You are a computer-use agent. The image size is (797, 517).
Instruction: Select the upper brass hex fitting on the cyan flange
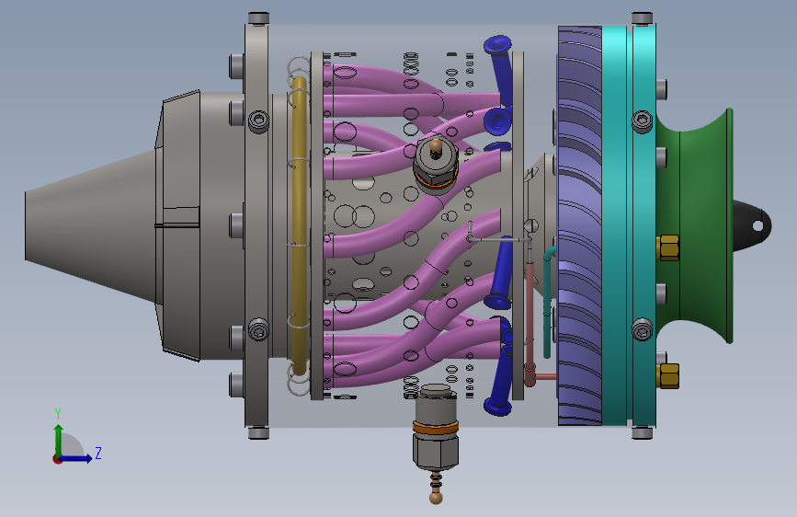(669, 247)
